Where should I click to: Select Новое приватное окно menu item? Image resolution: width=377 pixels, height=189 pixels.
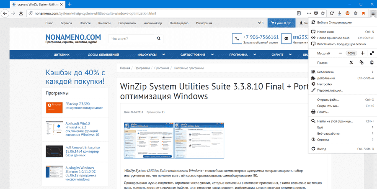click(x=333, y=38)
